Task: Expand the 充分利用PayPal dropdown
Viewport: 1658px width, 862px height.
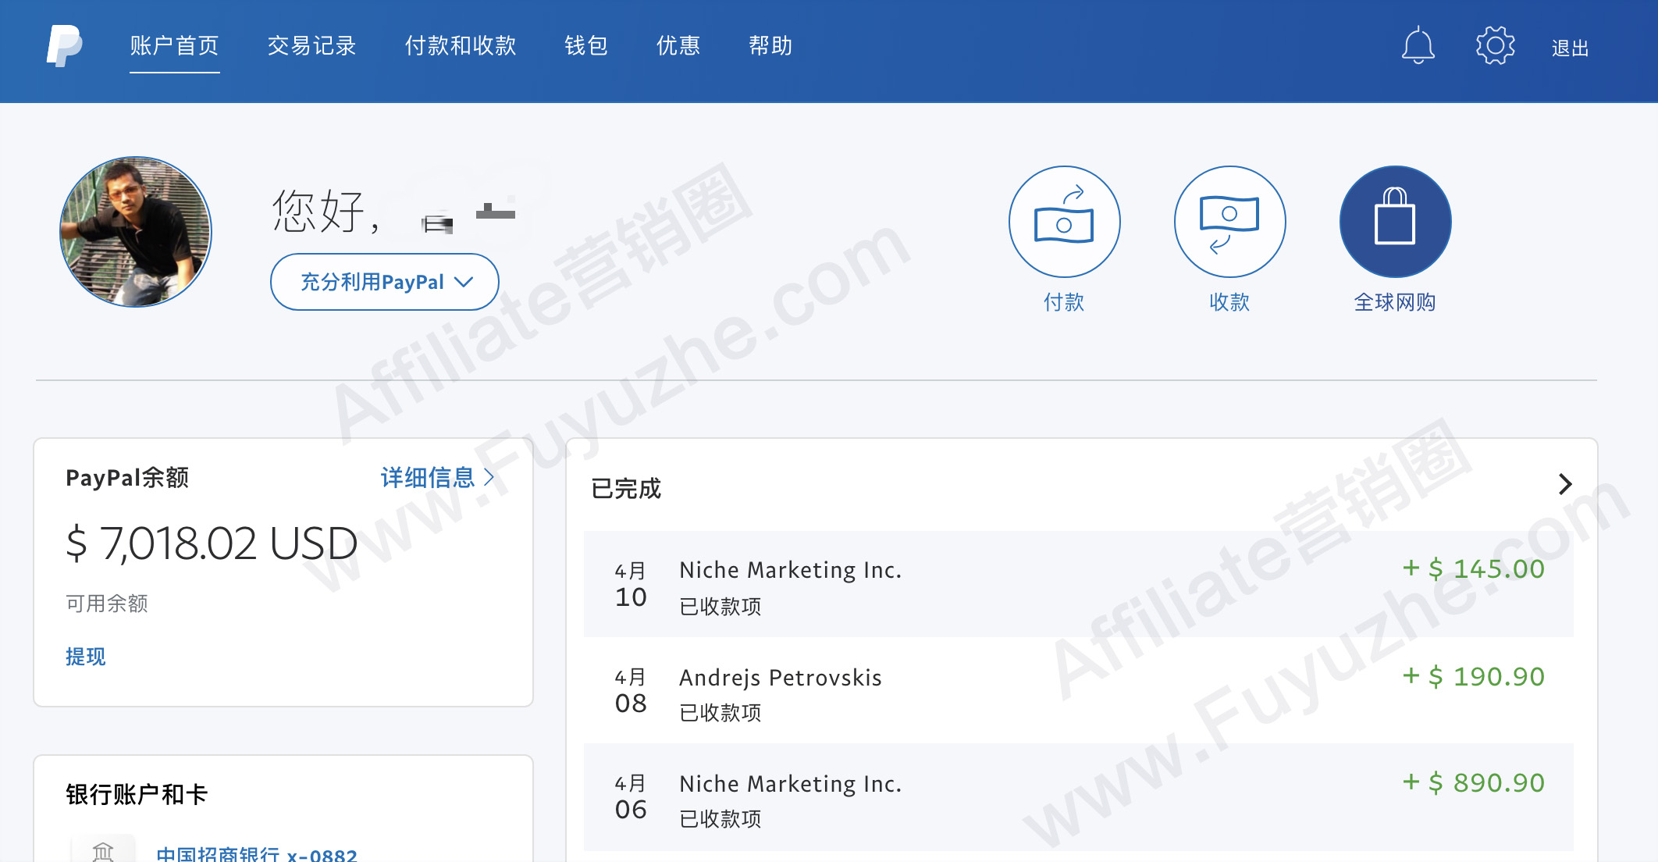Action: point(385,282)
